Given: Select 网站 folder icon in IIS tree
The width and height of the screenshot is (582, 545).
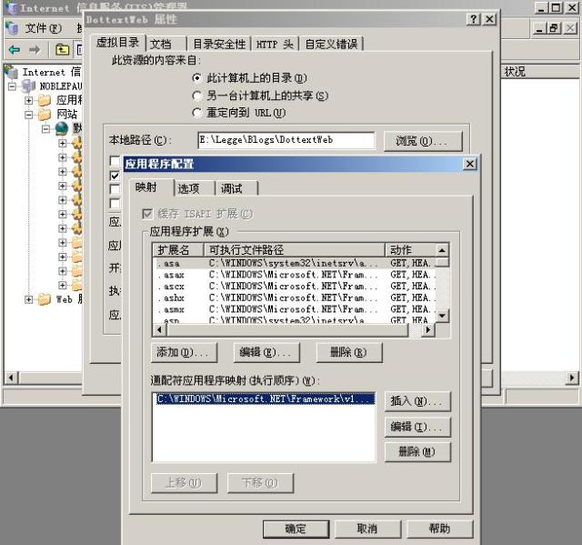Looking at the screenshot, I should tap(45, 115).
